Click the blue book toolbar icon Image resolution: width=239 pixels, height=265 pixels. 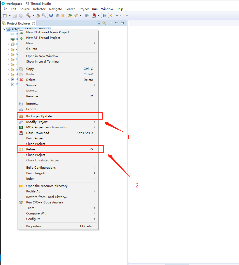tap(87, 16)
